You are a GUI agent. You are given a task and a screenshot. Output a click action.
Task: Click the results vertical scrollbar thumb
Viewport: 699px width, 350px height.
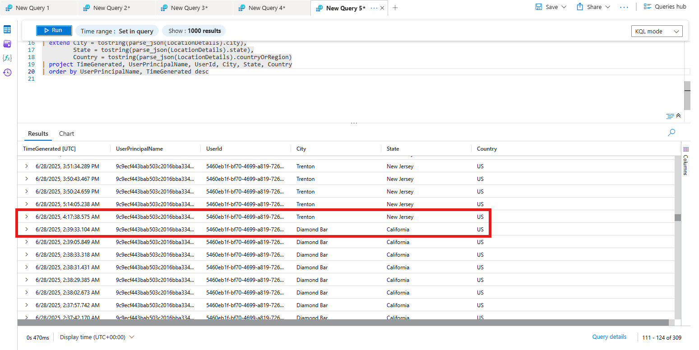[678, 217]
